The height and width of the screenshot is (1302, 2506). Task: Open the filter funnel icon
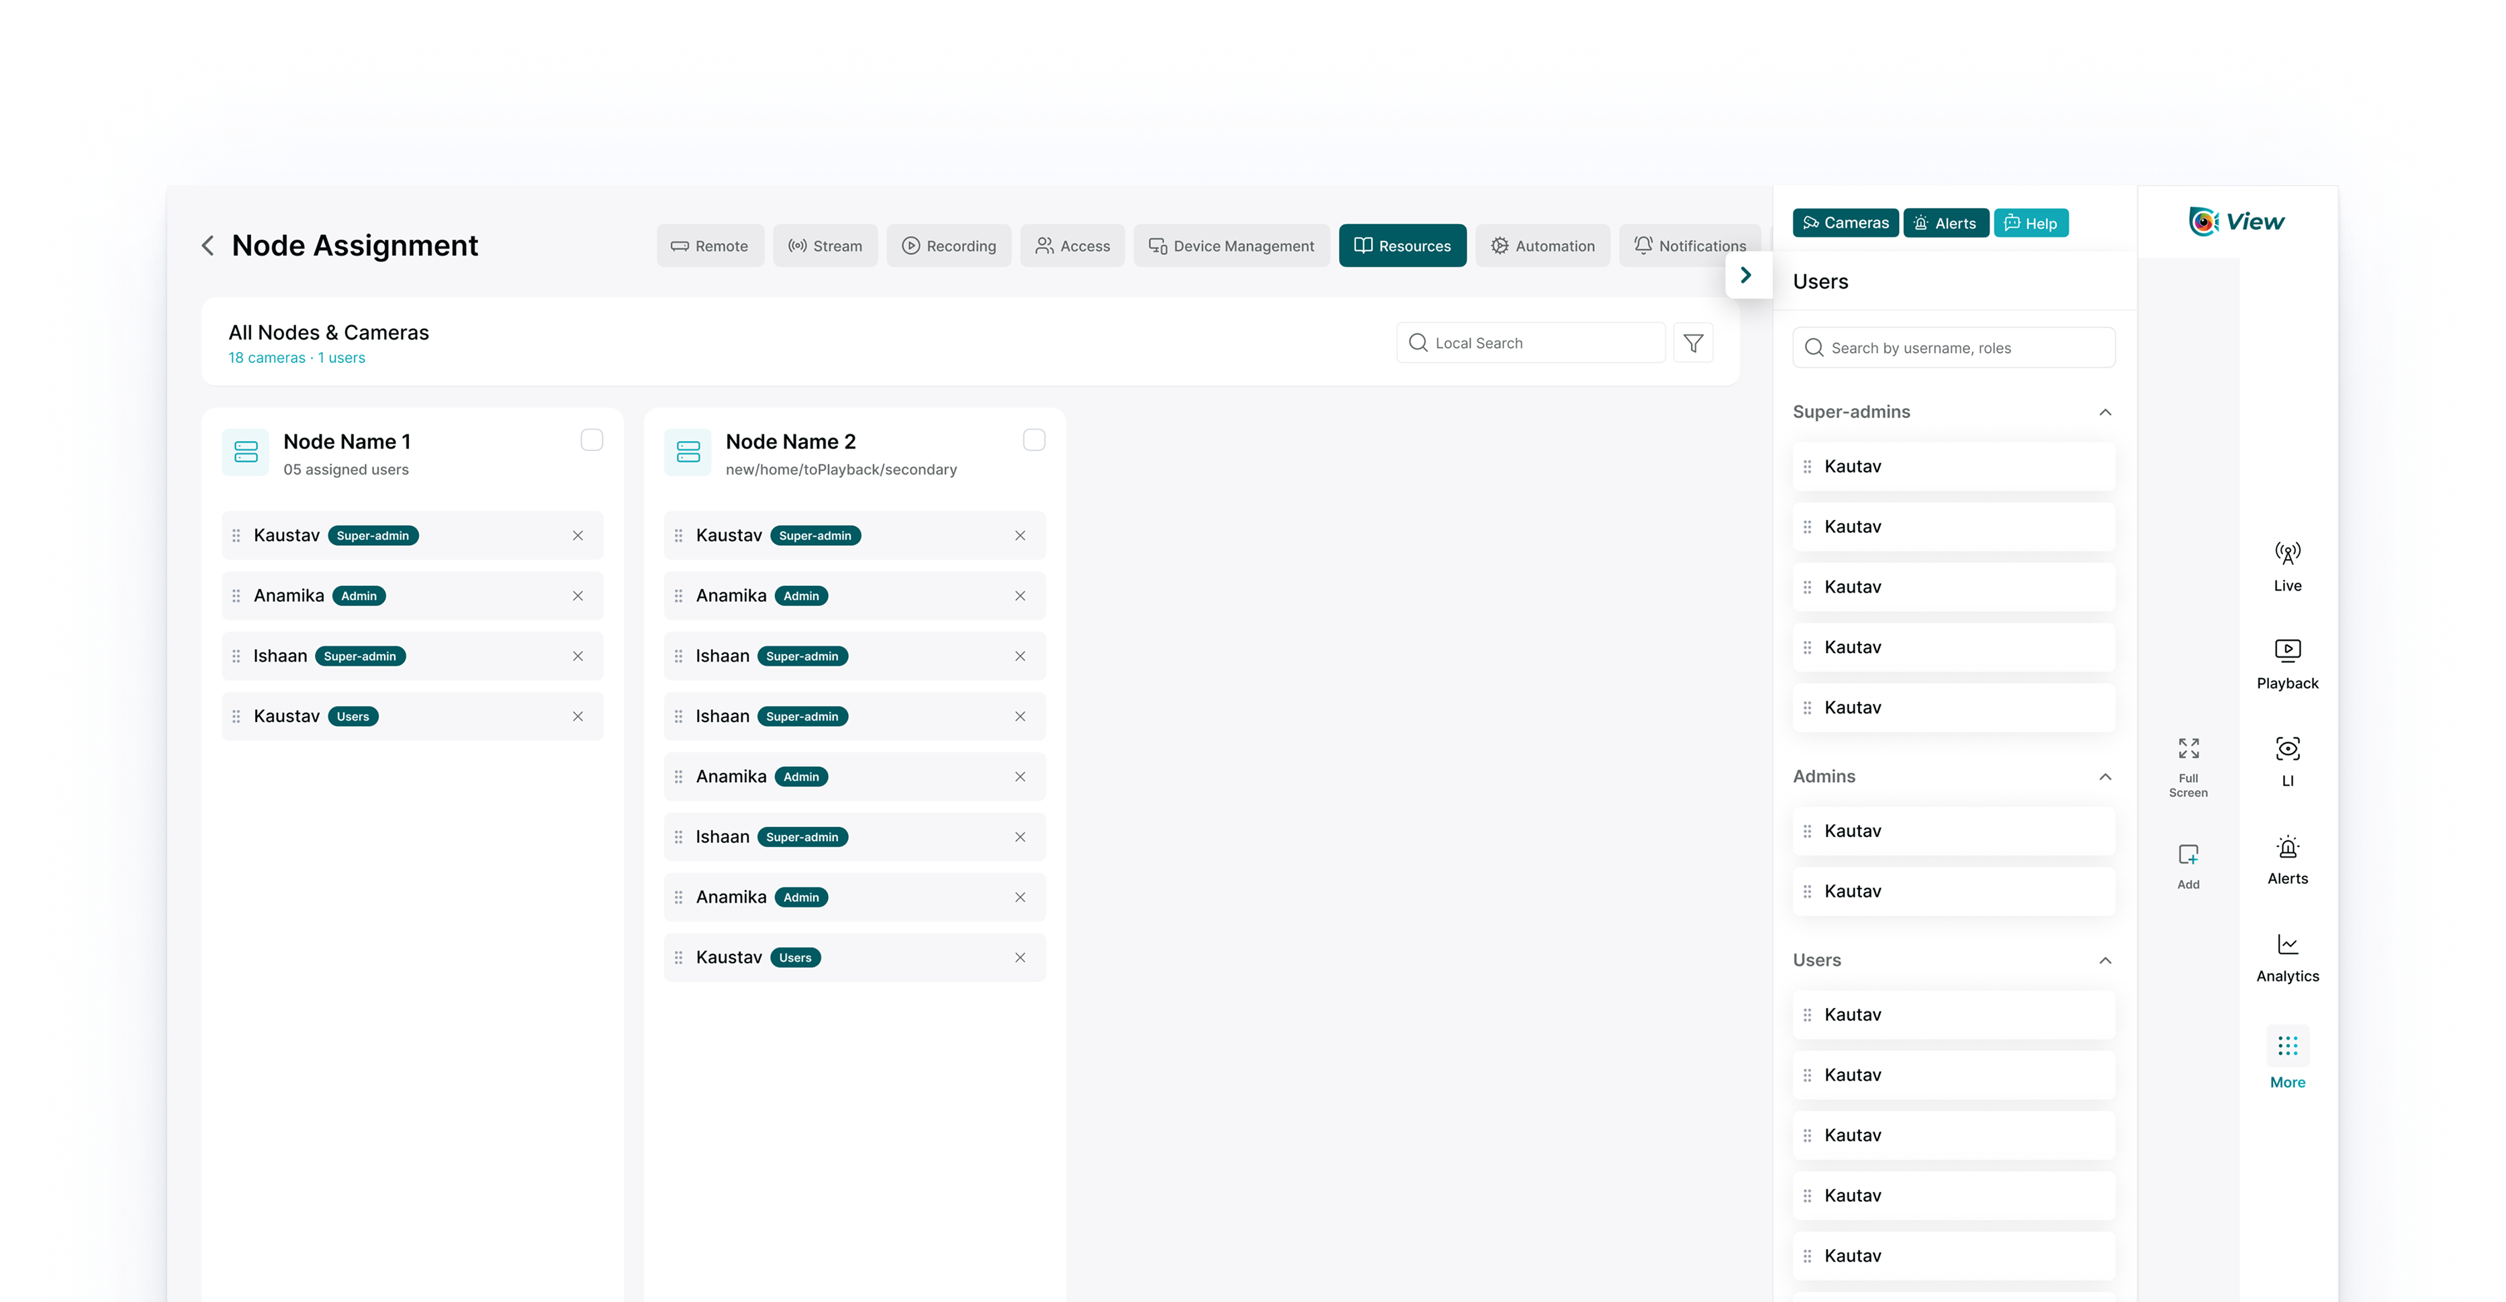(1693, 343)
